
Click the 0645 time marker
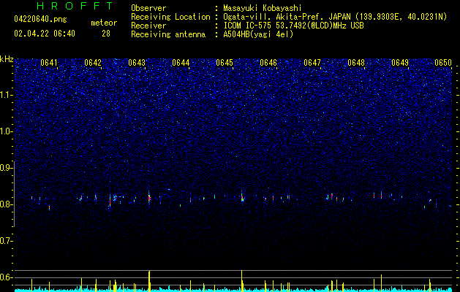pos(225,63)
